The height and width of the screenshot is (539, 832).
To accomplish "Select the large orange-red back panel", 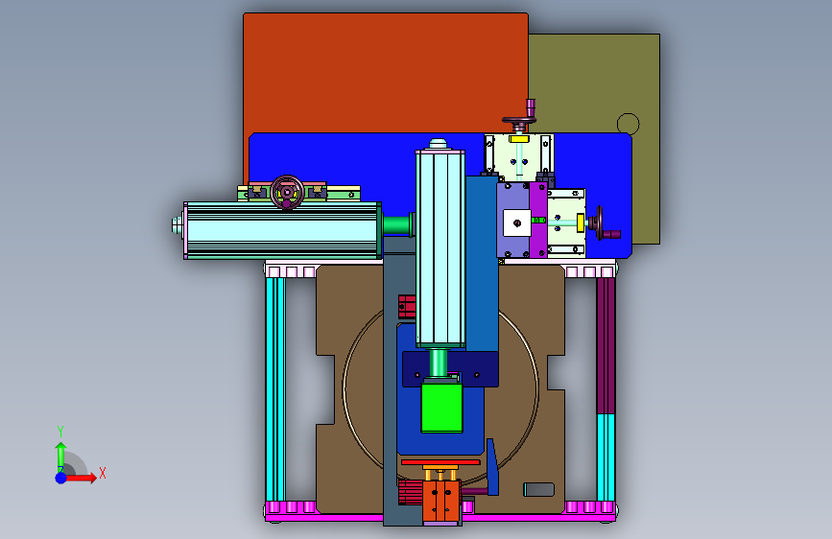I will pos(385,73).
